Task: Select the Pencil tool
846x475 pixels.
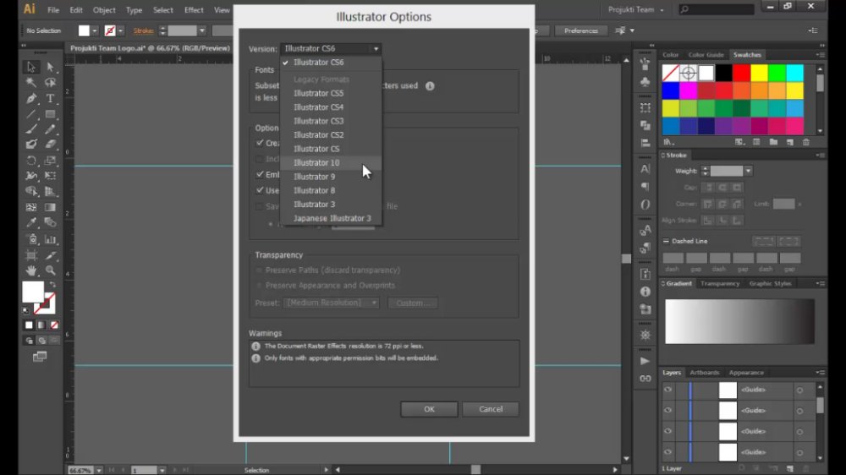Action: tap(50, 129)
